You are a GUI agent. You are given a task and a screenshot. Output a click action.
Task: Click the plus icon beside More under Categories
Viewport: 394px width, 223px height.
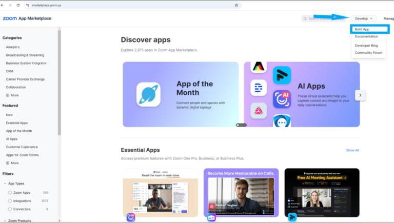click(x=8, y=95)
